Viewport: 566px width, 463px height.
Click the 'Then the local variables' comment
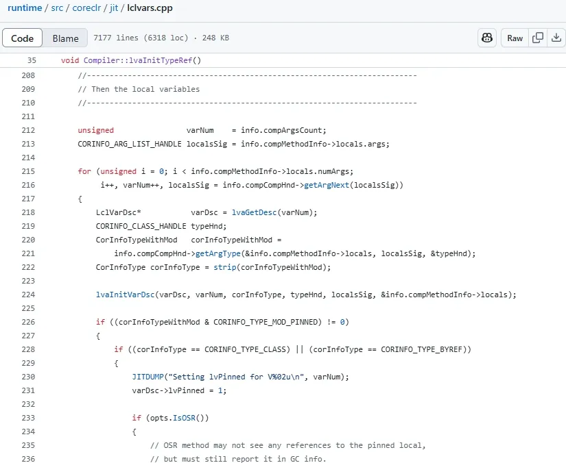coord(139,89)
